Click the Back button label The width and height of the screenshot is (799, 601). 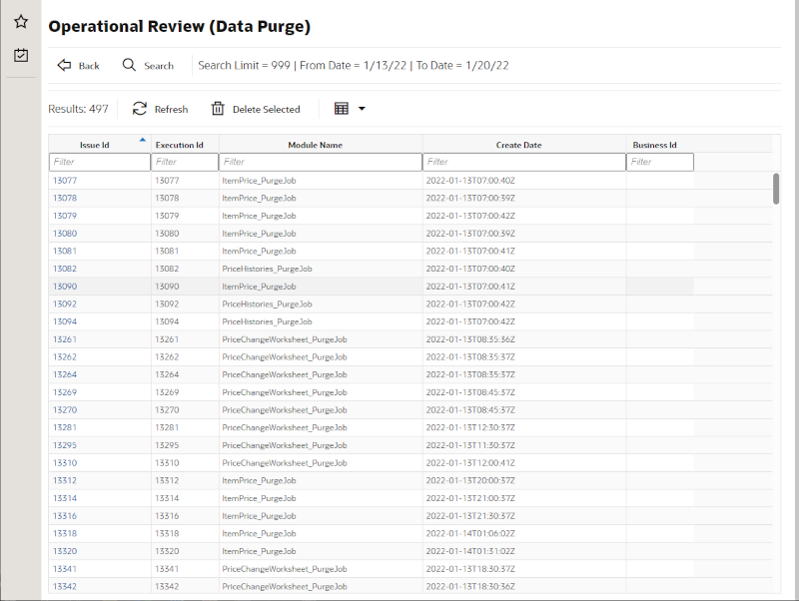coord(89,66)
